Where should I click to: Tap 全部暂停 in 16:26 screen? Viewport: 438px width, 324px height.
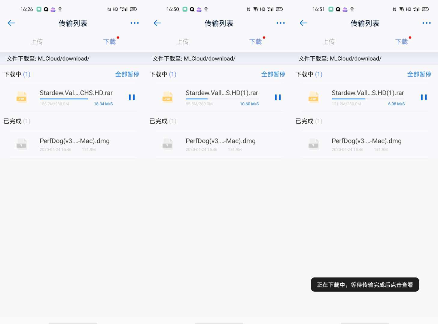point(127,74)
